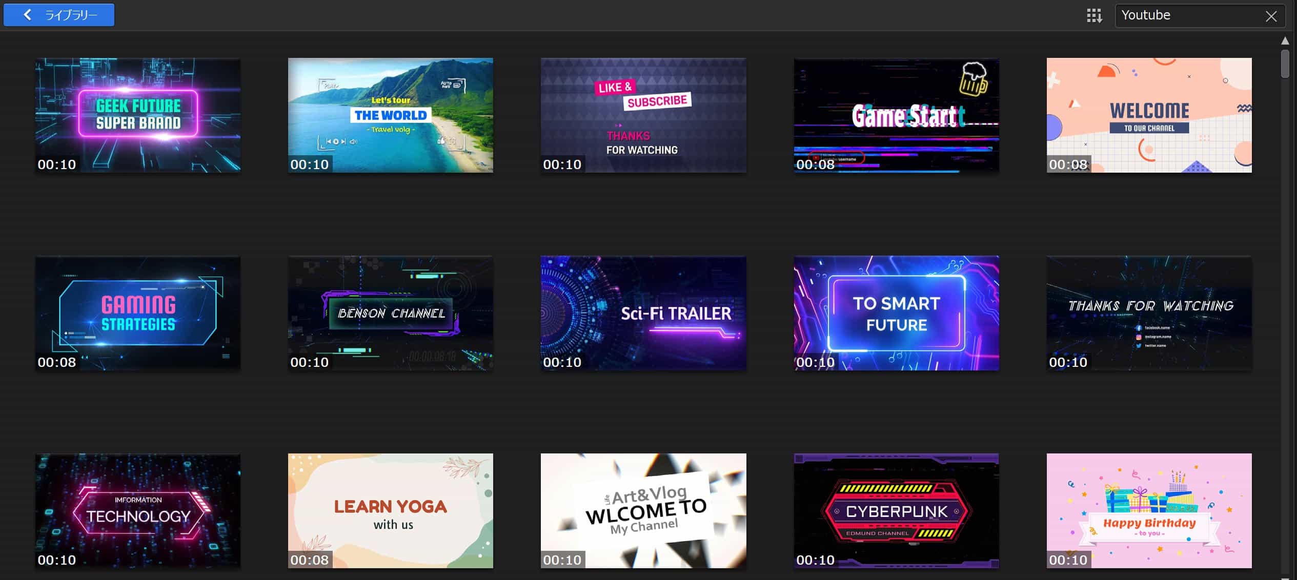Select the Gaming Strategies template
This screenshot has width=1297, height=580.
[x=138, y=313]
